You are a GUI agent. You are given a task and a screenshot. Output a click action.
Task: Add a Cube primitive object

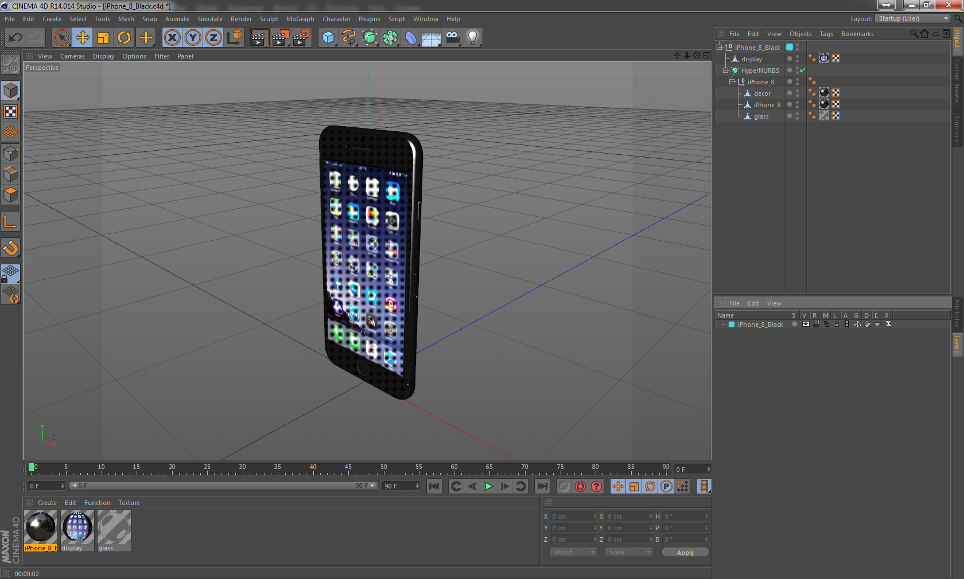coord(328,38)
